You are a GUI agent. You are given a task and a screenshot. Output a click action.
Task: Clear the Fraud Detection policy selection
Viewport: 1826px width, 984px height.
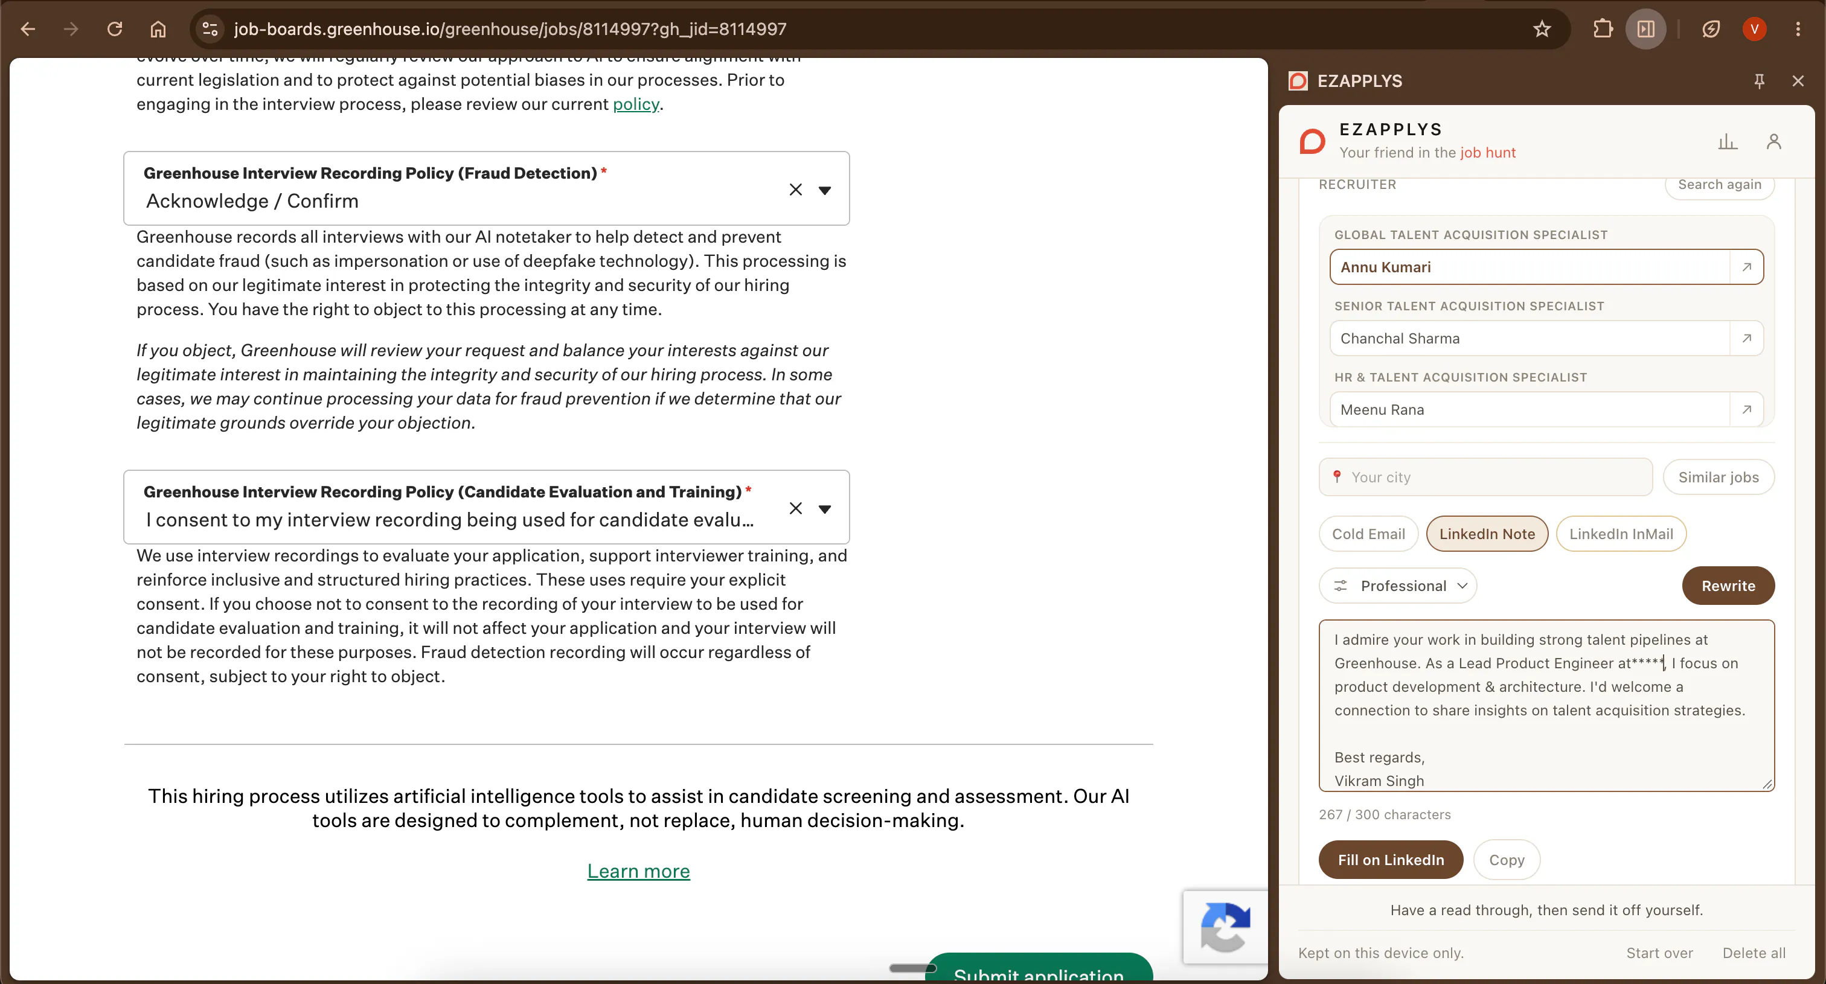(x=795, y=190)
